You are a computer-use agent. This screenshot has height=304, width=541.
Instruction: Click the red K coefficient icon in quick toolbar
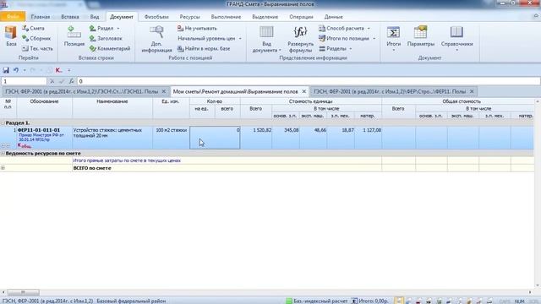tap(58, 70)
